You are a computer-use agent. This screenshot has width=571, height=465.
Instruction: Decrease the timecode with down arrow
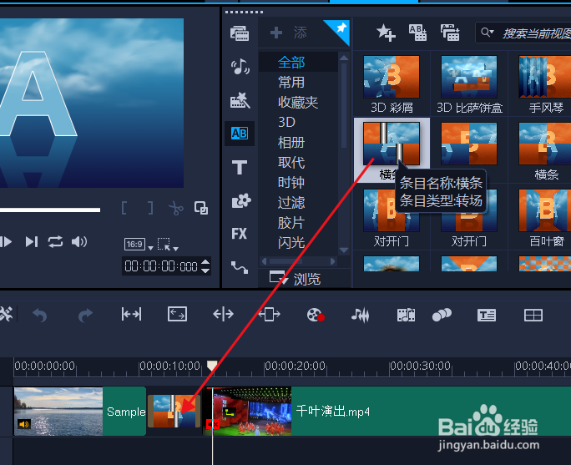click(x=205, y=270)
